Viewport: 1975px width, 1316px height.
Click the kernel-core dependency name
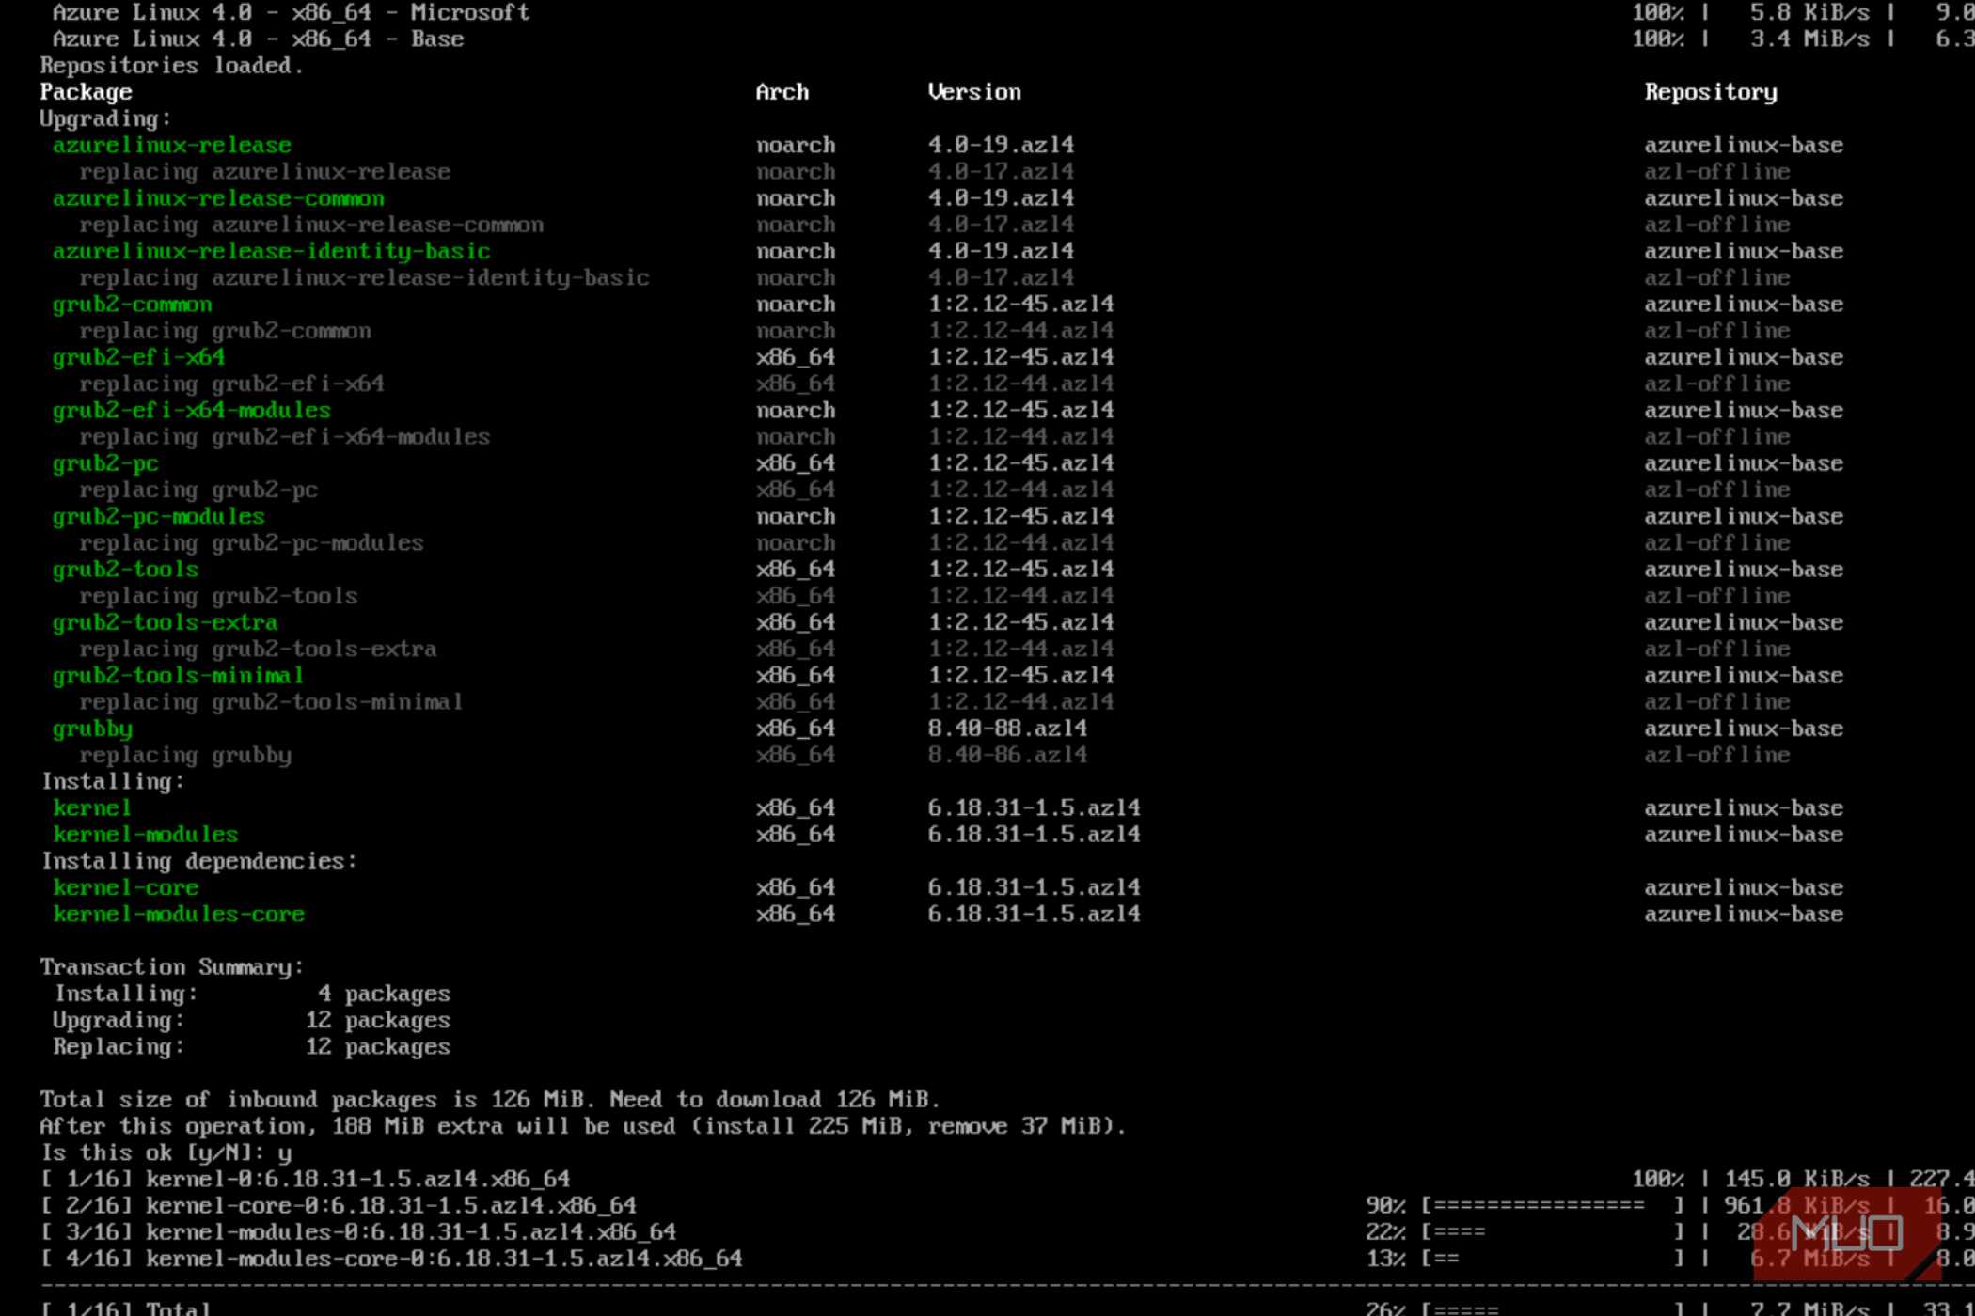coord(126,887)
